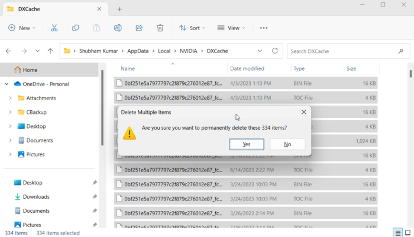Viewport: 414px width, 237px height.
Task: Click the Delete trash icon
Action: coord(160,28)
